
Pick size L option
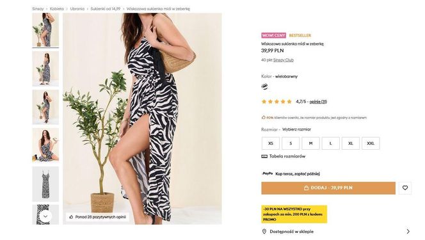331,143
